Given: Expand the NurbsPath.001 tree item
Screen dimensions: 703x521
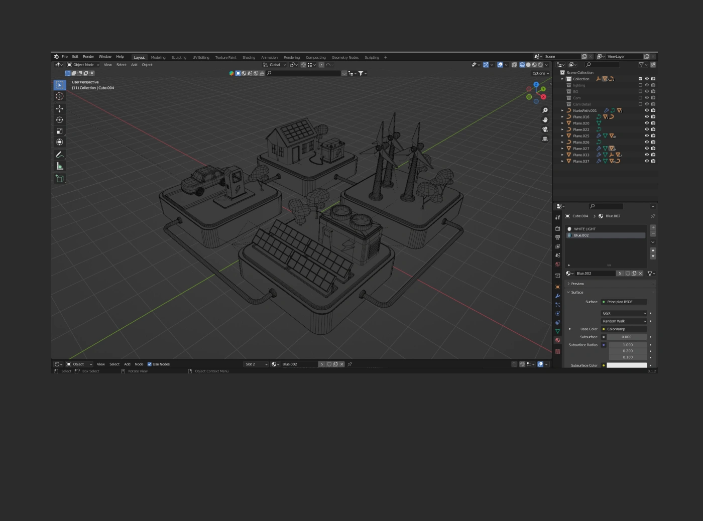Looking at the screenshot, I should (562, 110).
